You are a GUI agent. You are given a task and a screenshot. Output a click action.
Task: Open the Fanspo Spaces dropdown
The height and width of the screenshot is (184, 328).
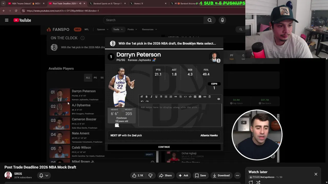point(102,29)
